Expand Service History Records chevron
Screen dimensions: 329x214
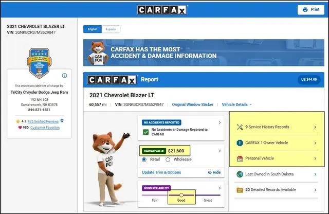click(x=315, y=127)
